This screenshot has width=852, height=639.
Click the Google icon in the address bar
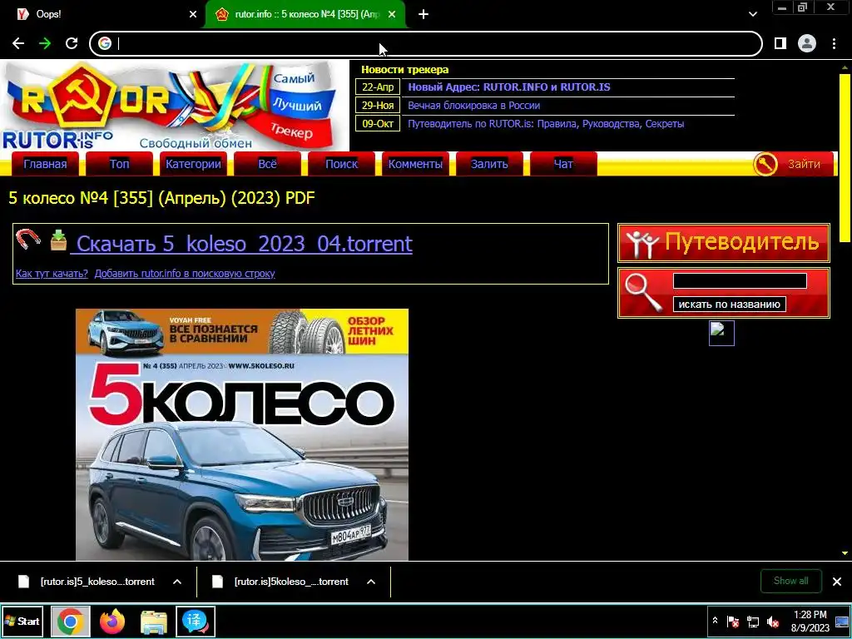(x=105, y=43)
